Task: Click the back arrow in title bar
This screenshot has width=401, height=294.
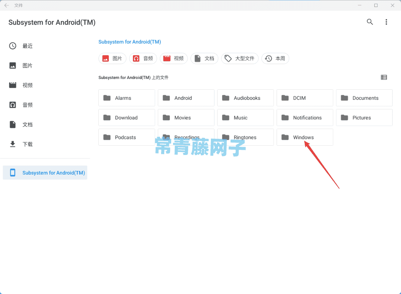Action: (x=7, y=5)
